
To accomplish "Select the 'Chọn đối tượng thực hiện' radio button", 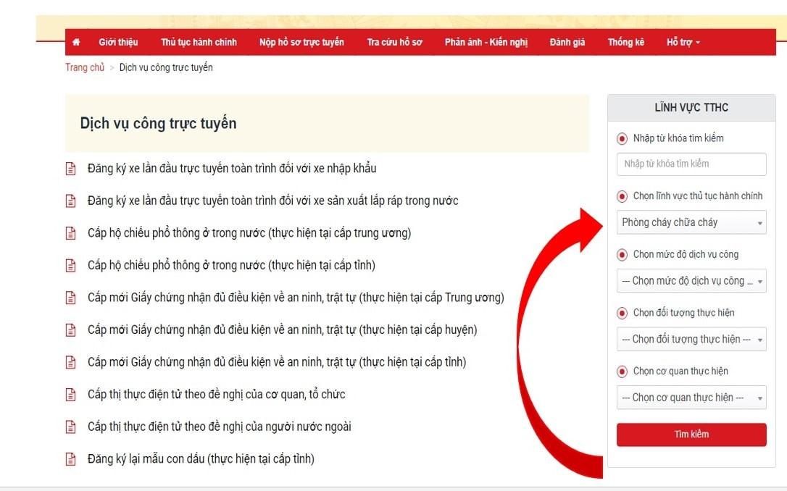I will pos(622,313).
